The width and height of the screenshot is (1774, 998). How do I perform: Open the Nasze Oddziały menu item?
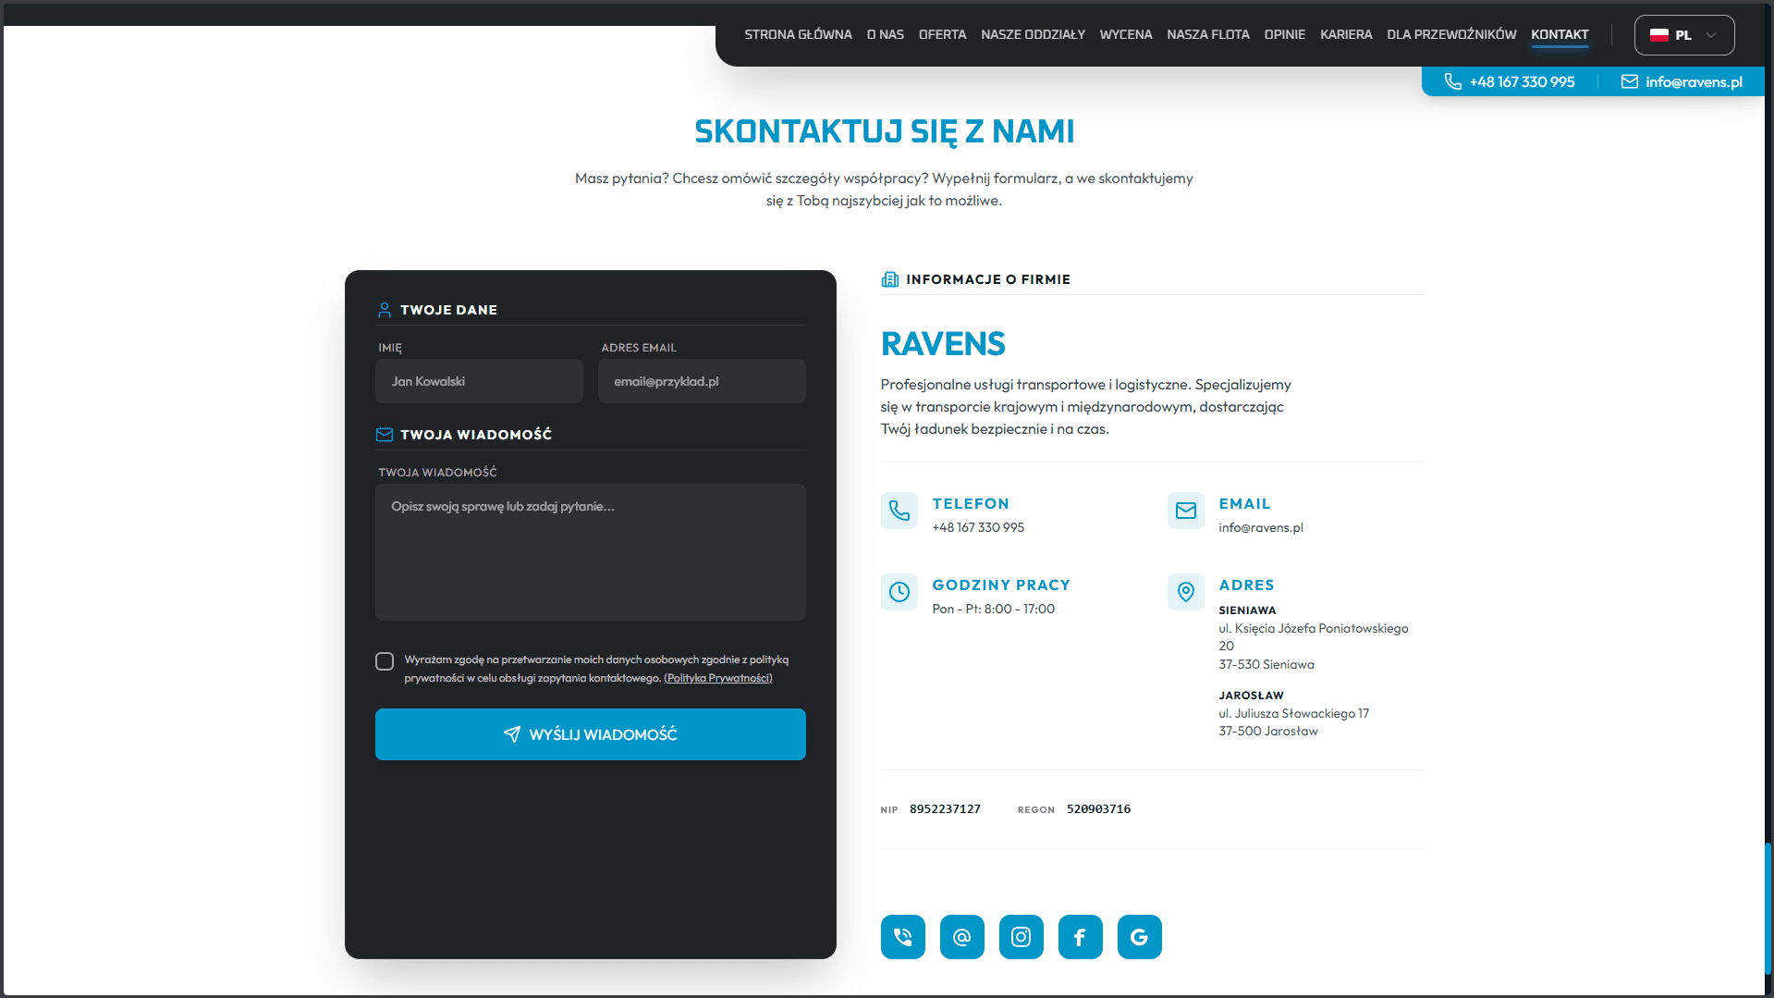1033,34
